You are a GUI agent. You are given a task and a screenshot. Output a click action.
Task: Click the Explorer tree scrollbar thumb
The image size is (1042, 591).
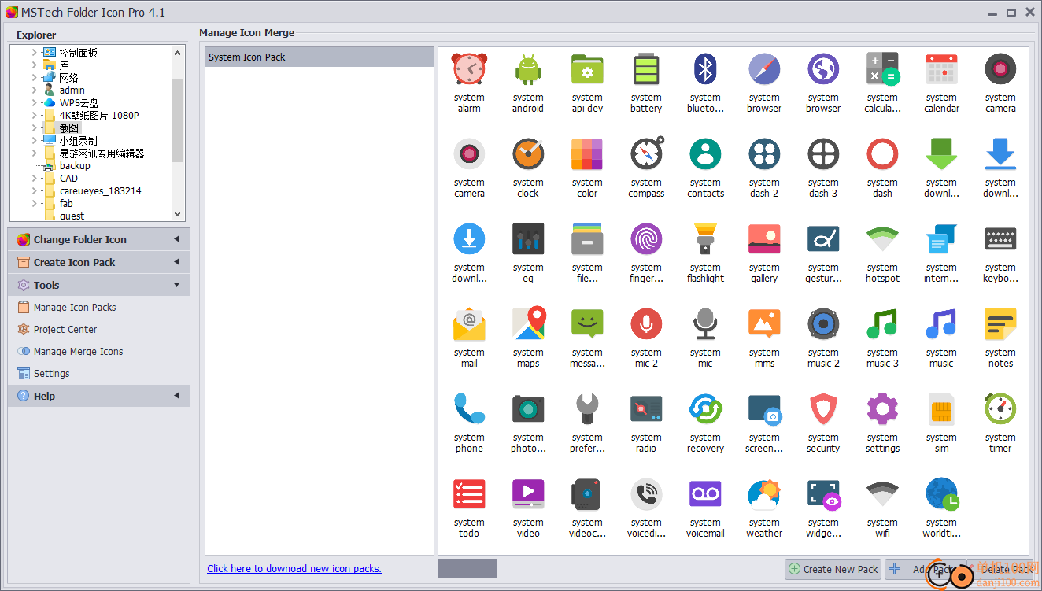[x=178, y=120]
